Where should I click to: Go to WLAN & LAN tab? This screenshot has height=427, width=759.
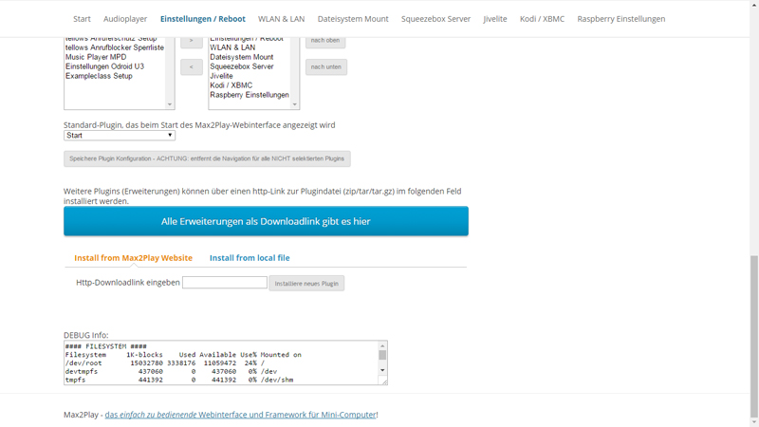281,19
